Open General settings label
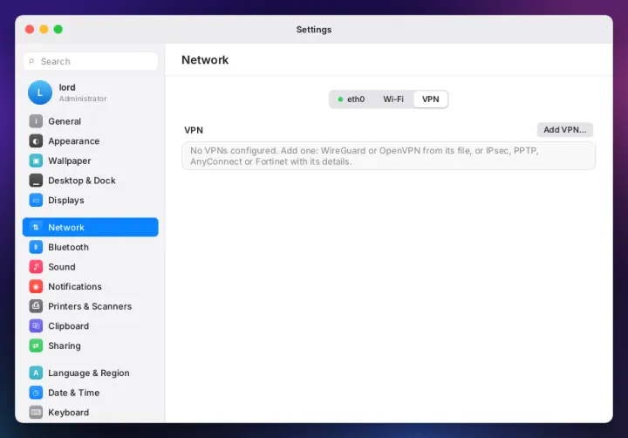This screenshot has height=438, width=628. 65,121
